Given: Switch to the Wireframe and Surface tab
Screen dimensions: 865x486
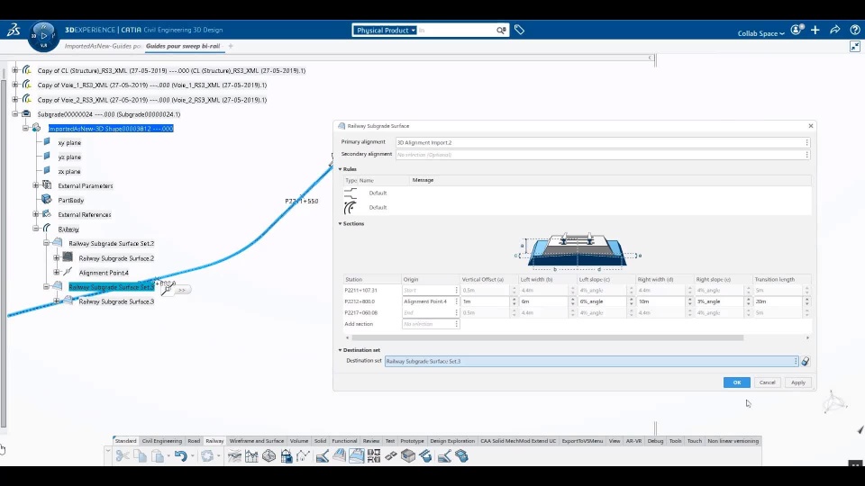Looking at the screenshot, I should (257, 441).
